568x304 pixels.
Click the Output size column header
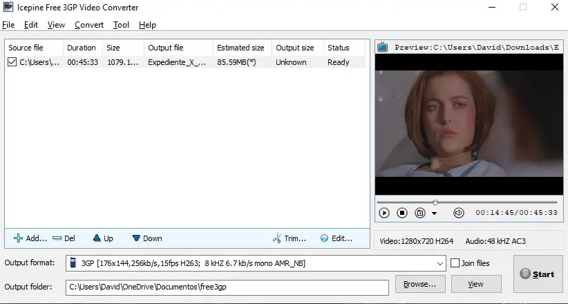[x=297, y=48]
